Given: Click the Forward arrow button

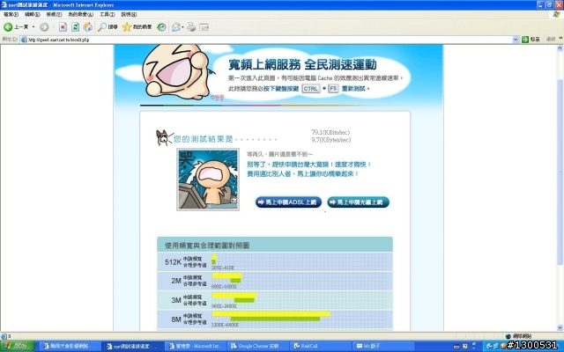Looking at the screenshot, I should tap(44, 27).
